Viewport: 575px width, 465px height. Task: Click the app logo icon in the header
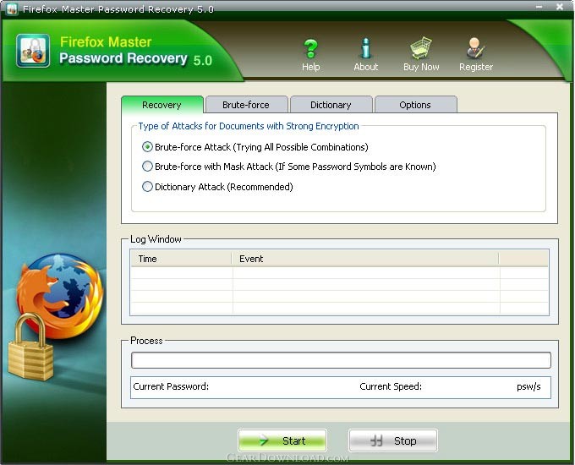33,51
